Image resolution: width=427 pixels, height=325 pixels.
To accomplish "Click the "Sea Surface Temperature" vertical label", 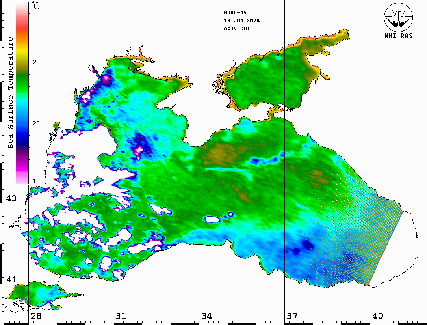I will pos(11,93).
